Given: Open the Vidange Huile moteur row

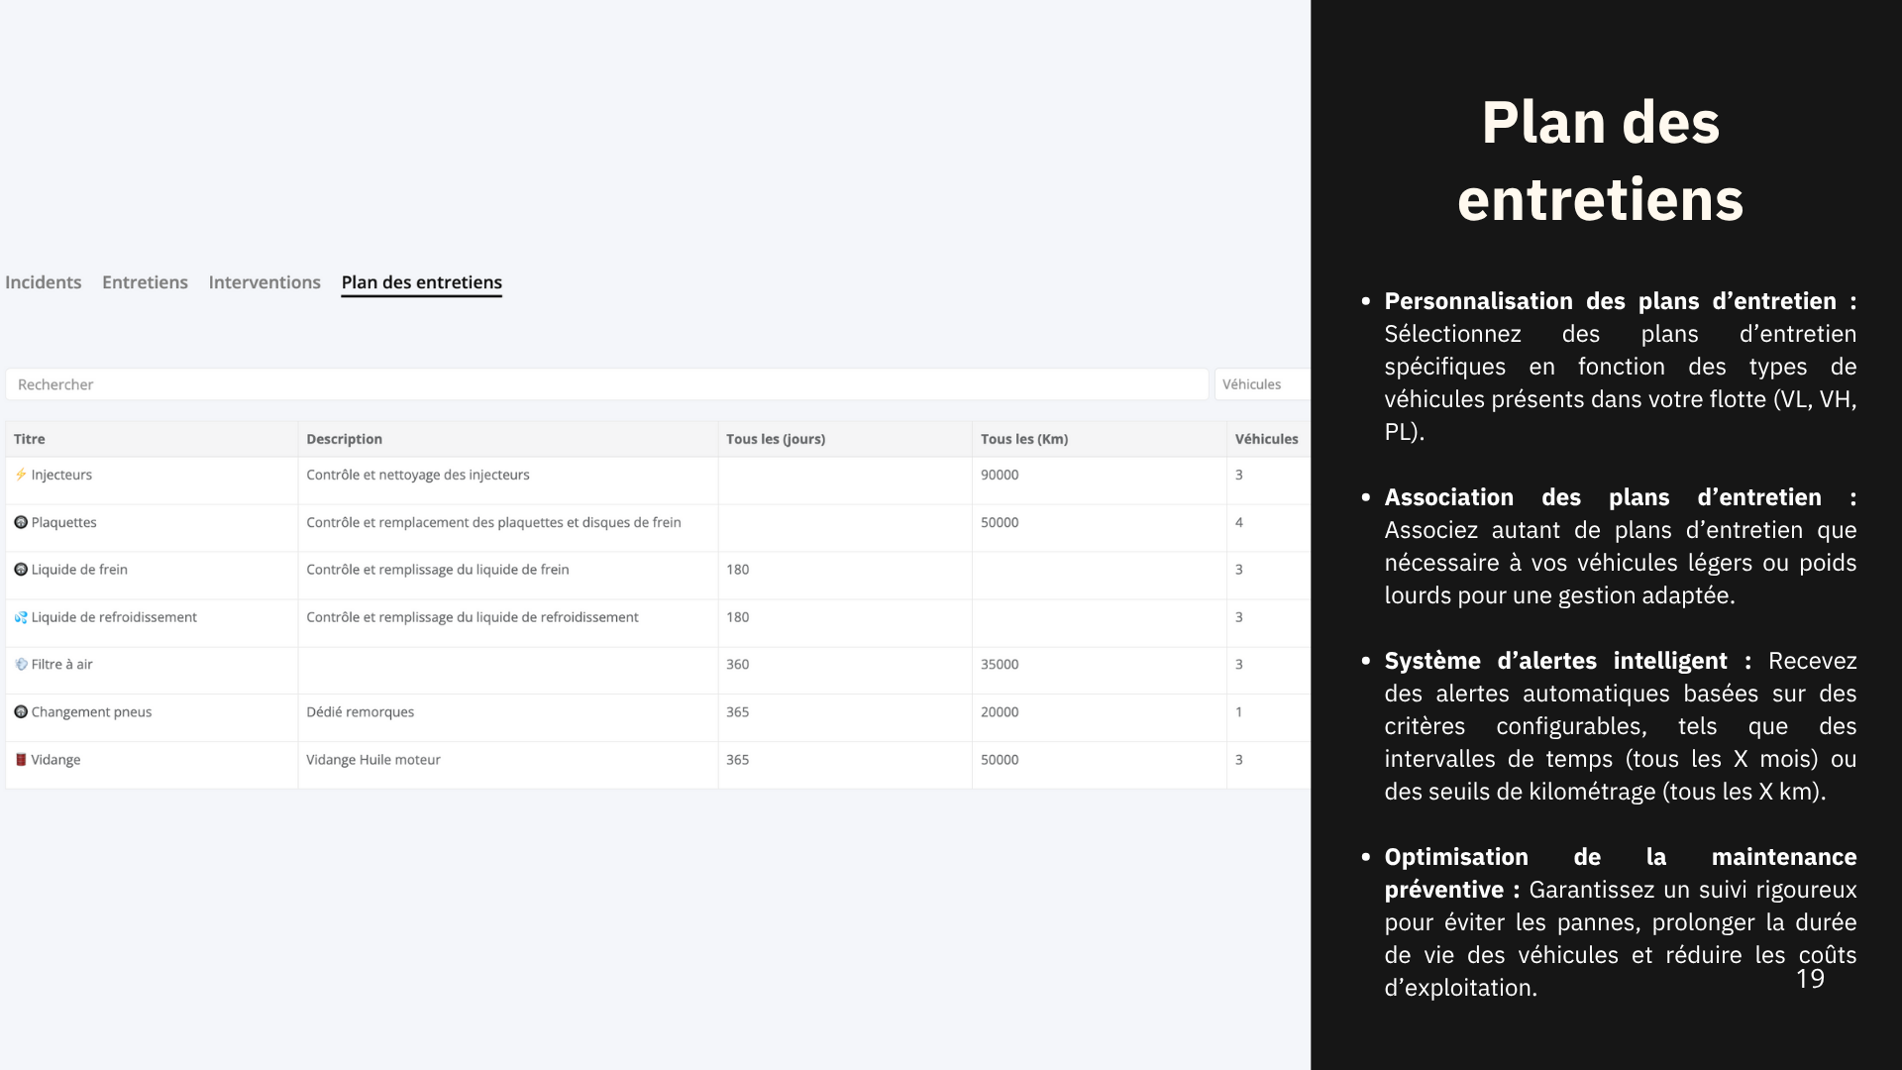Looking at the screenshot, I should 372,760.
